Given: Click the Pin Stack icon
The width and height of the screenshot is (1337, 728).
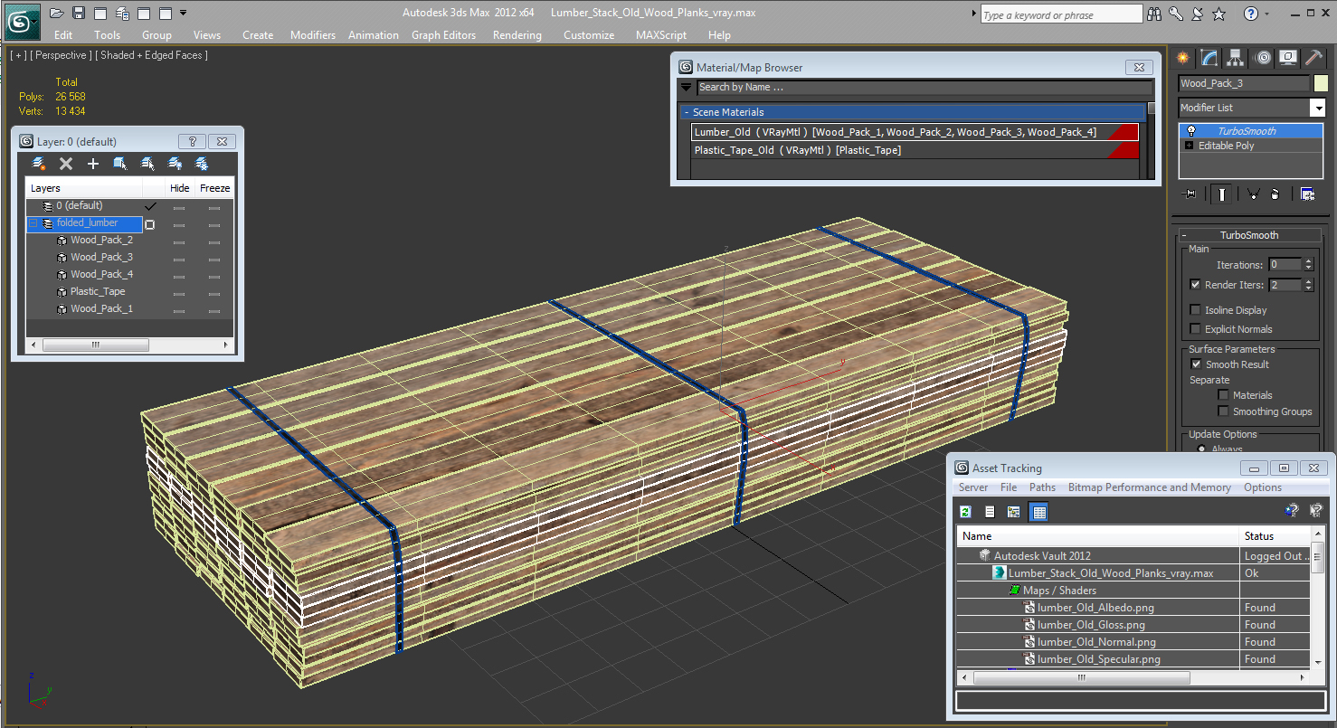Looking at the screenshot, I should click(1190, 194).
